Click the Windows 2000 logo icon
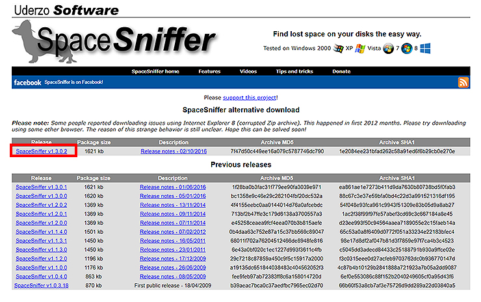The width and height of the screenshot is (481, 302). click(339, 49)
